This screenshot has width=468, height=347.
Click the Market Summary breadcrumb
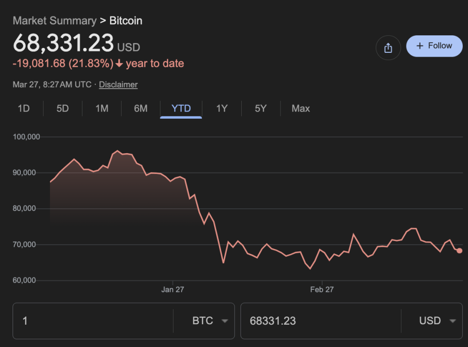click(54, 21)
